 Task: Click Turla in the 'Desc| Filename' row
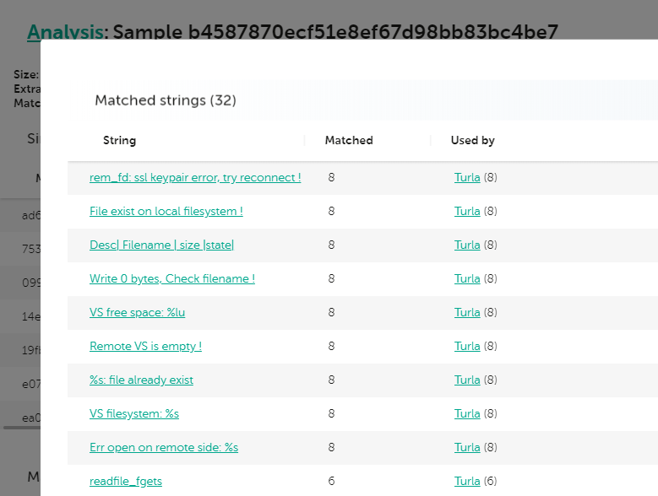point(467,245)
